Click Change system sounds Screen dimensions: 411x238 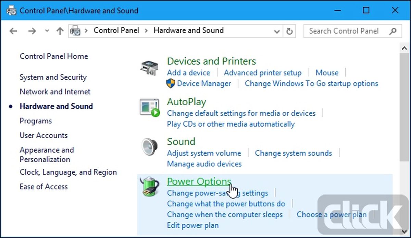[293, 153]
